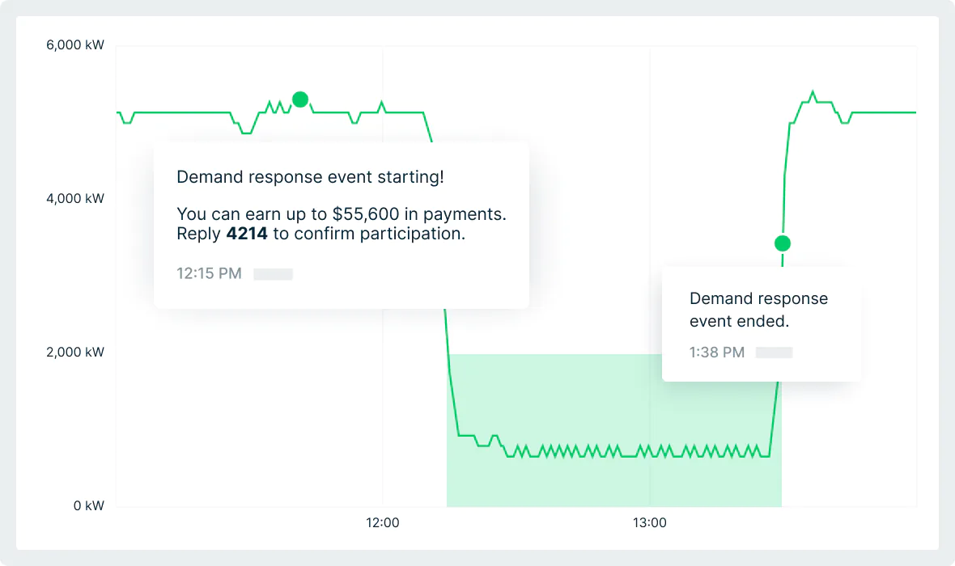Viewport: 955px width, 566px height.
Task: Select the '2,000 kW' axis label
Action: click(x=75, y=352)
